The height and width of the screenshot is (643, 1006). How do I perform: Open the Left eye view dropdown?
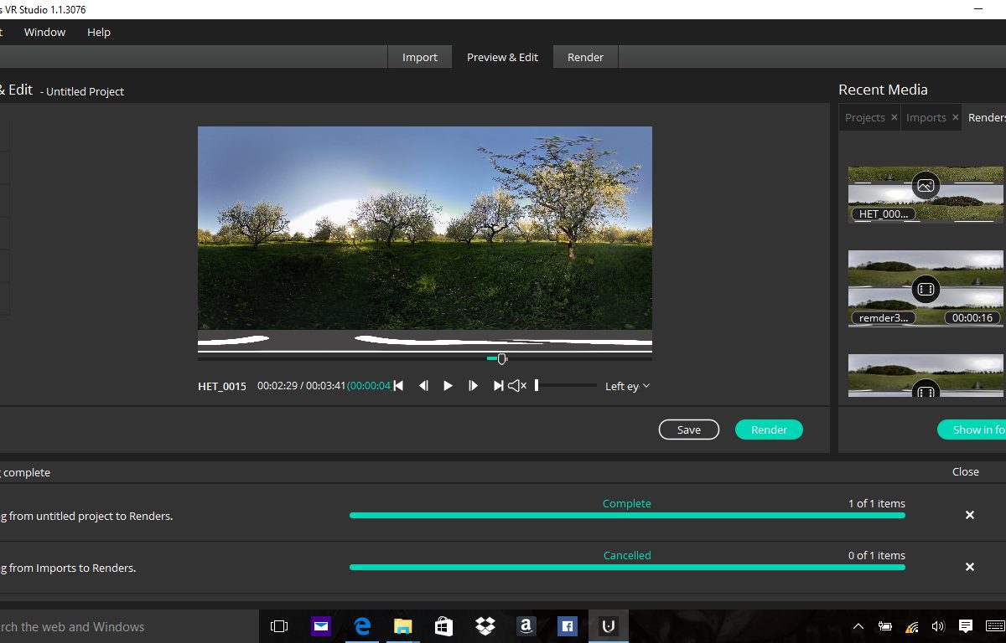[x=627, y=386]
